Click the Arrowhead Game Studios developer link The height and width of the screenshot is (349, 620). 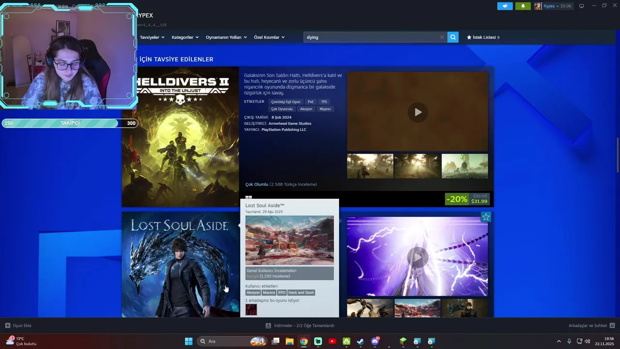290,124
